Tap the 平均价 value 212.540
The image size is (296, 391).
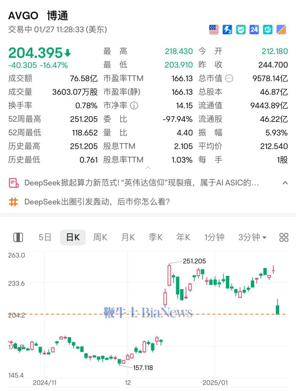click(x=274, y=146)
